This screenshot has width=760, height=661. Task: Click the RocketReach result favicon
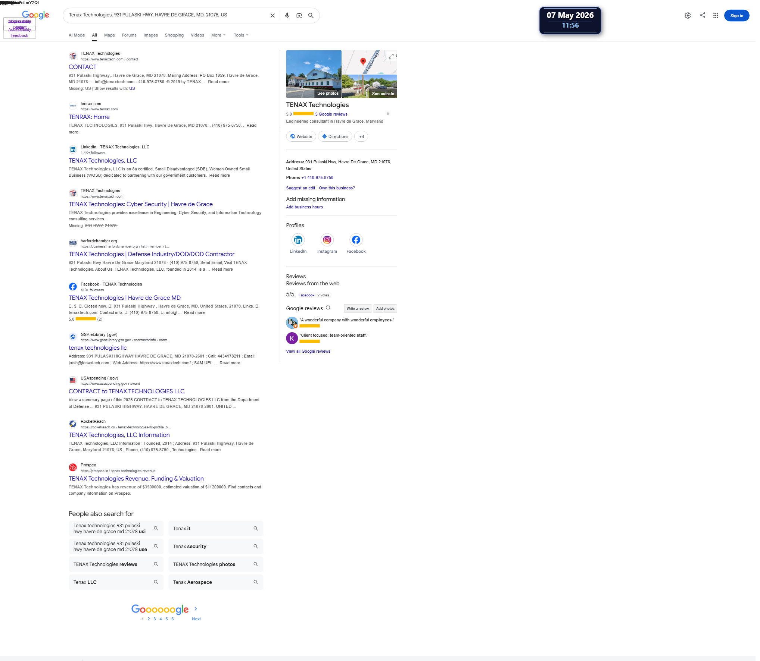point(73,424)
